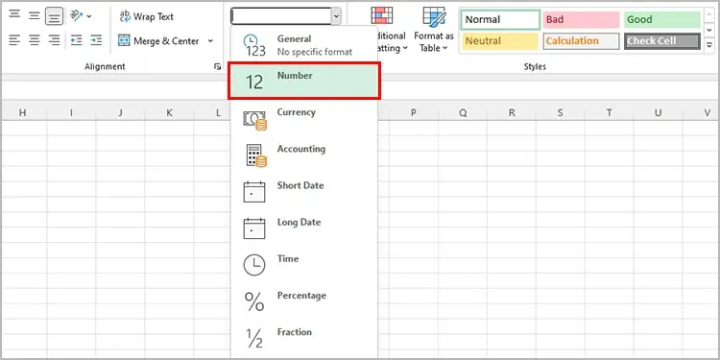Choose Long Date format option
The image size is (720, 360).
click(x=304, y=228)
